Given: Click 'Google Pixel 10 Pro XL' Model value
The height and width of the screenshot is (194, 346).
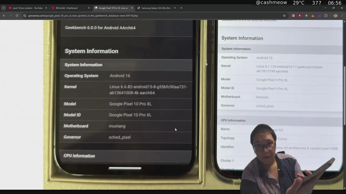Looking at the screenshot, I should tap(130, 104).
